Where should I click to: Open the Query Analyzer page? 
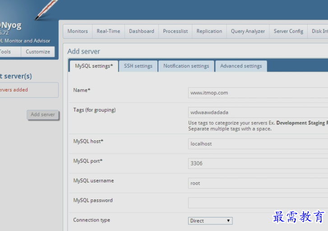(248, 32)
